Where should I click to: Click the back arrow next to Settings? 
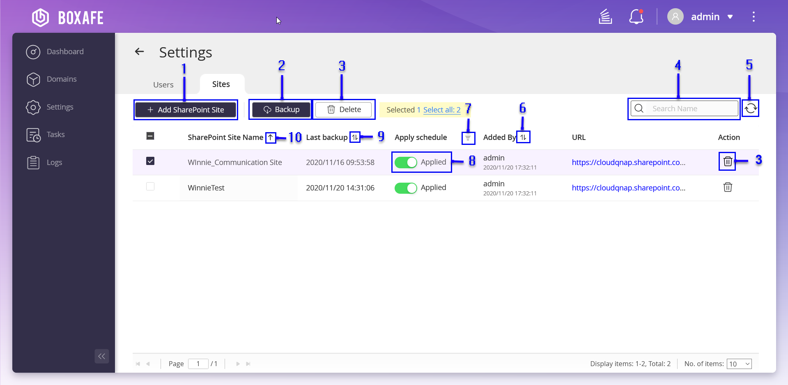pyautogui.click(x=140, y=52)
